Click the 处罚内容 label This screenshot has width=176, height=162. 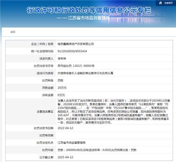(48, 150)
